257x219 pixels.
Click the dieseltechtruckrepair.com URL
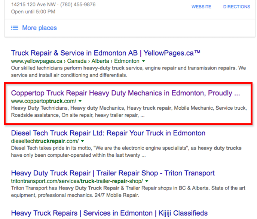[x=45, y=141]
